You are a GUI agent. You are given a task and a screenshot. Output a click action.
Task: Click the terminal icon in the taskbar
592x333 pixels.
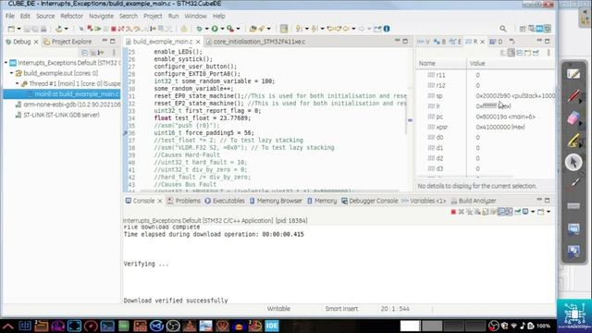107,326
